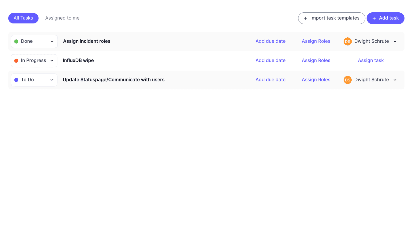413x236 pixels.
Task: Open the In Progress status dropdown
Action: pyautogui.click(x=52, y=61)
